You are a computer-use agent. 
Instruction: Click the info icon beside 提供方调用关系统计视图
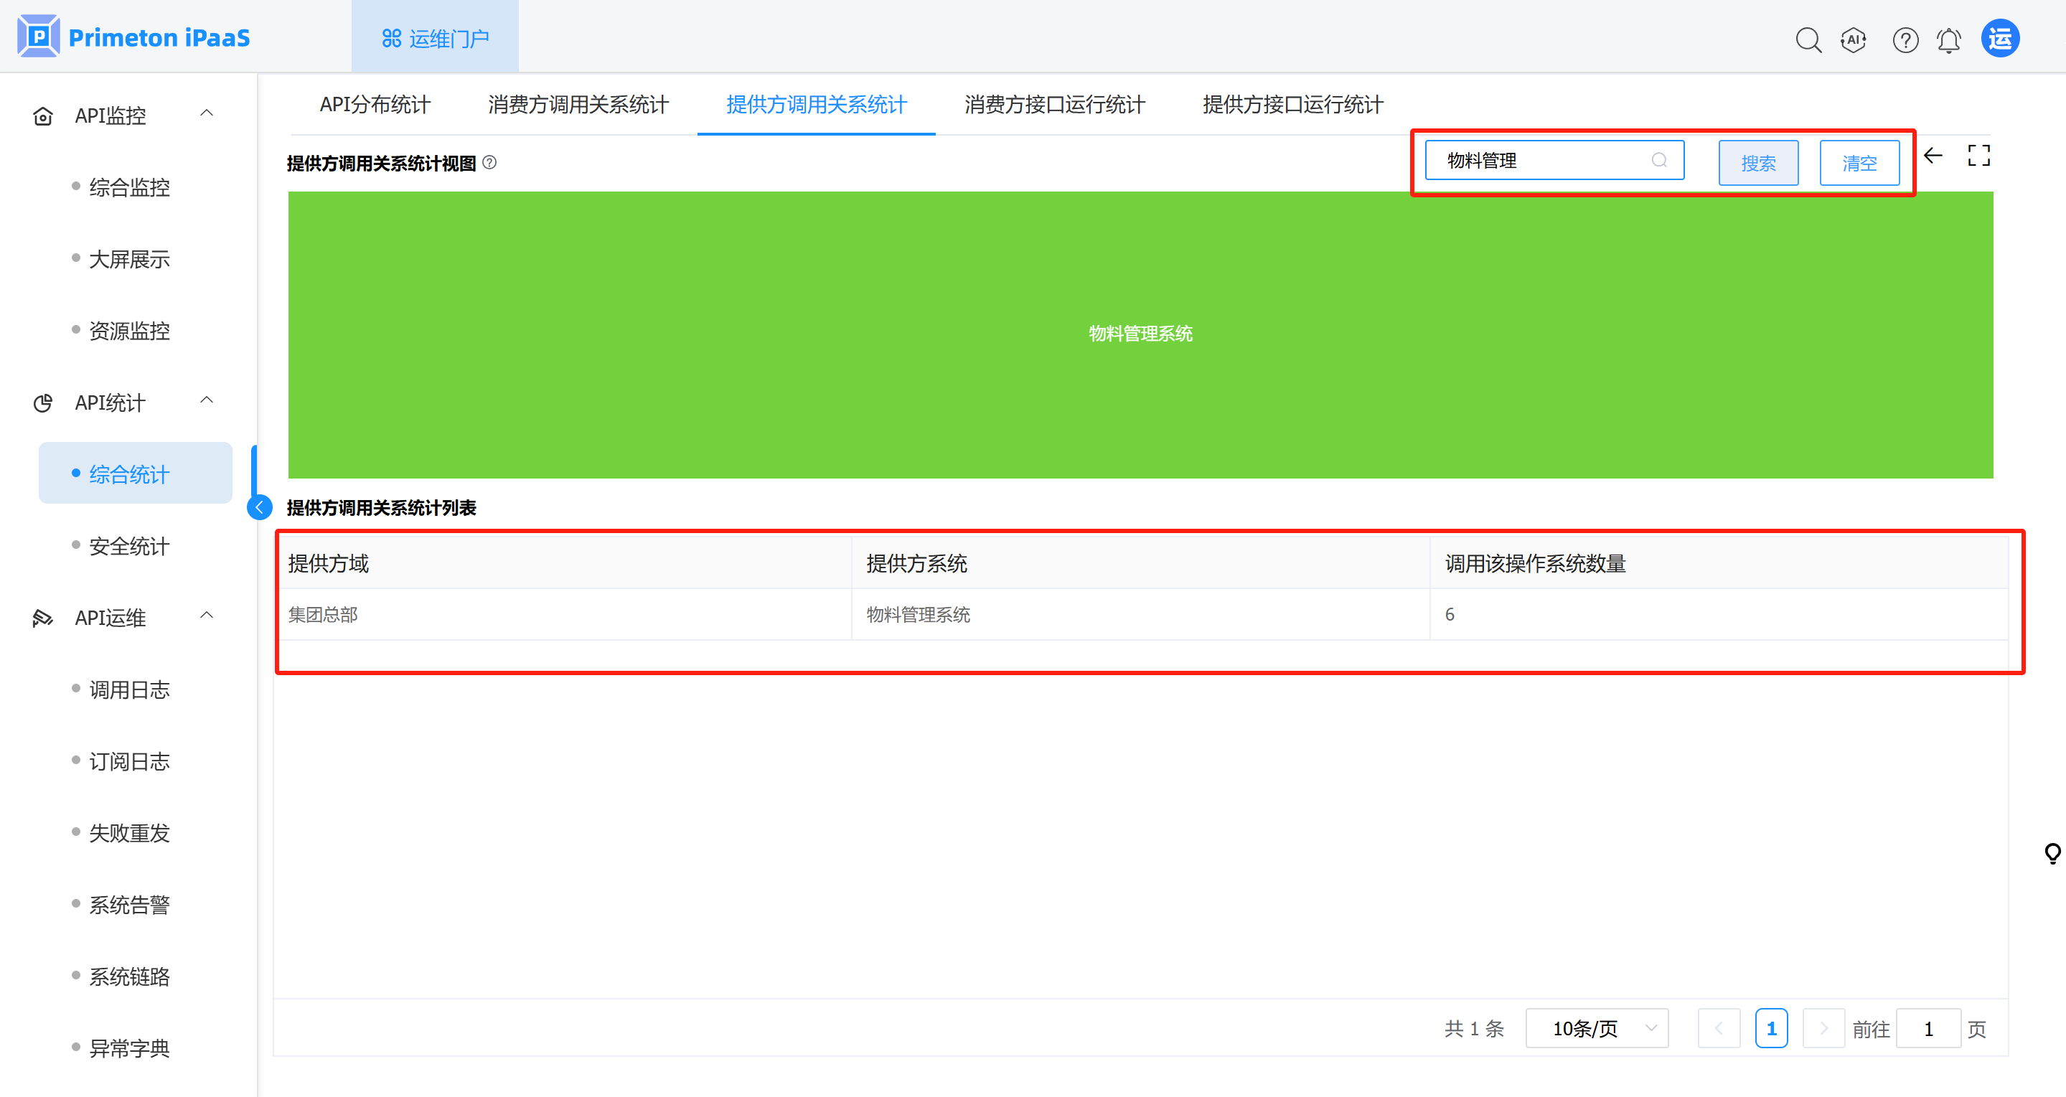pos(489,163)
